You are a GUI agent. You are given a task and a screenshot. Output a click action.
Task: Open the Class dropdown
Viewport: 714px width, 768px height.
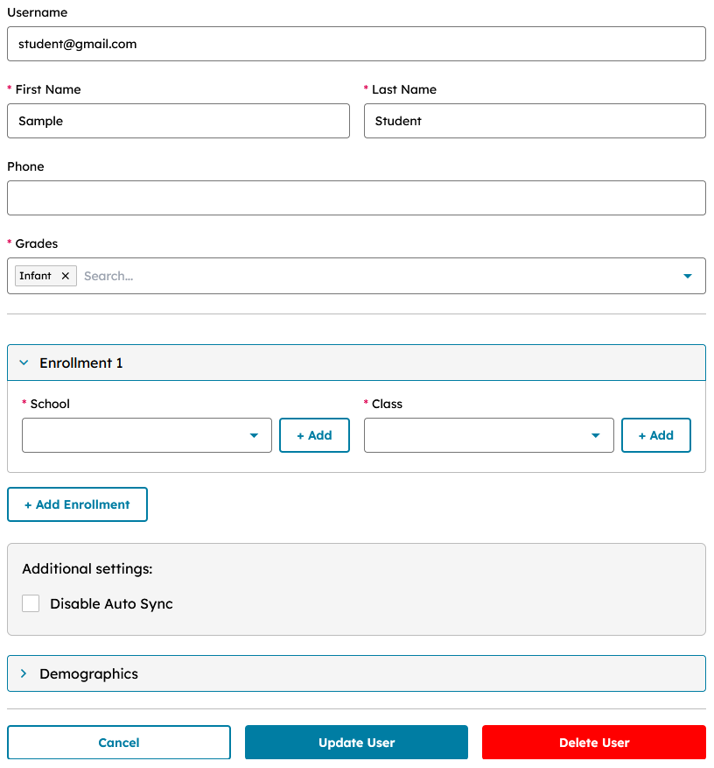488,435
